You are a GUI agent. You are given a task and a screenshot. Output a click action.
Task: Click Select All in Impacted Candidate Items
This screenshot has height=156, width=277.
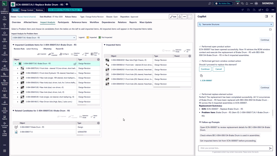(85, 54)
